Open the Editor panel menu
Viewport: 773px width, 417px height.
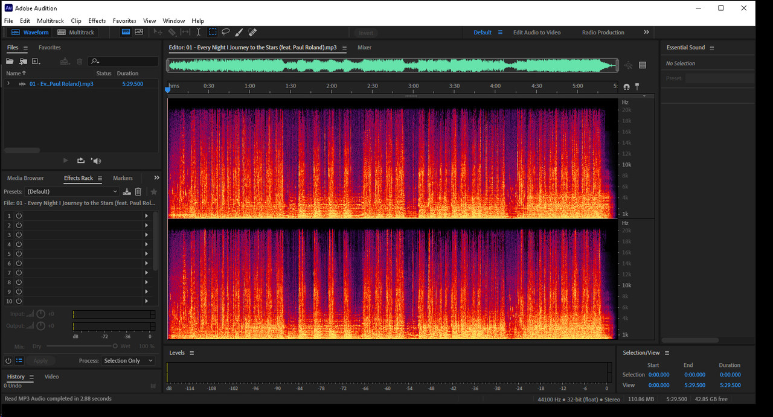point(344,48)
